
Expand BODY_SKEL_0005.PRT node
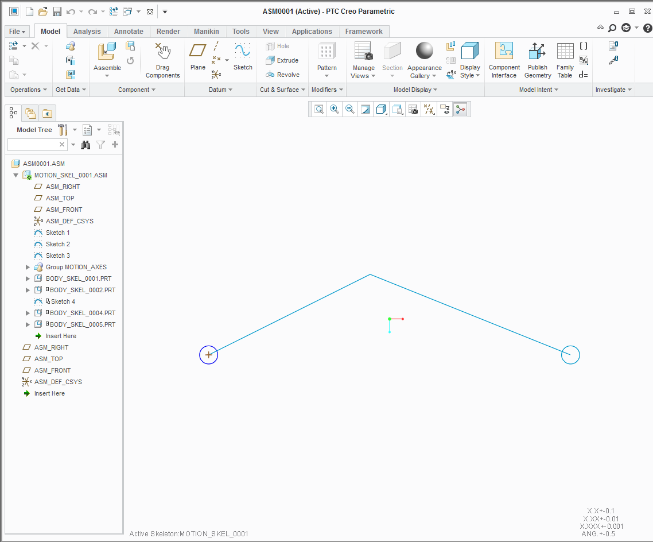pyautogui.click(x=28, y=324)
